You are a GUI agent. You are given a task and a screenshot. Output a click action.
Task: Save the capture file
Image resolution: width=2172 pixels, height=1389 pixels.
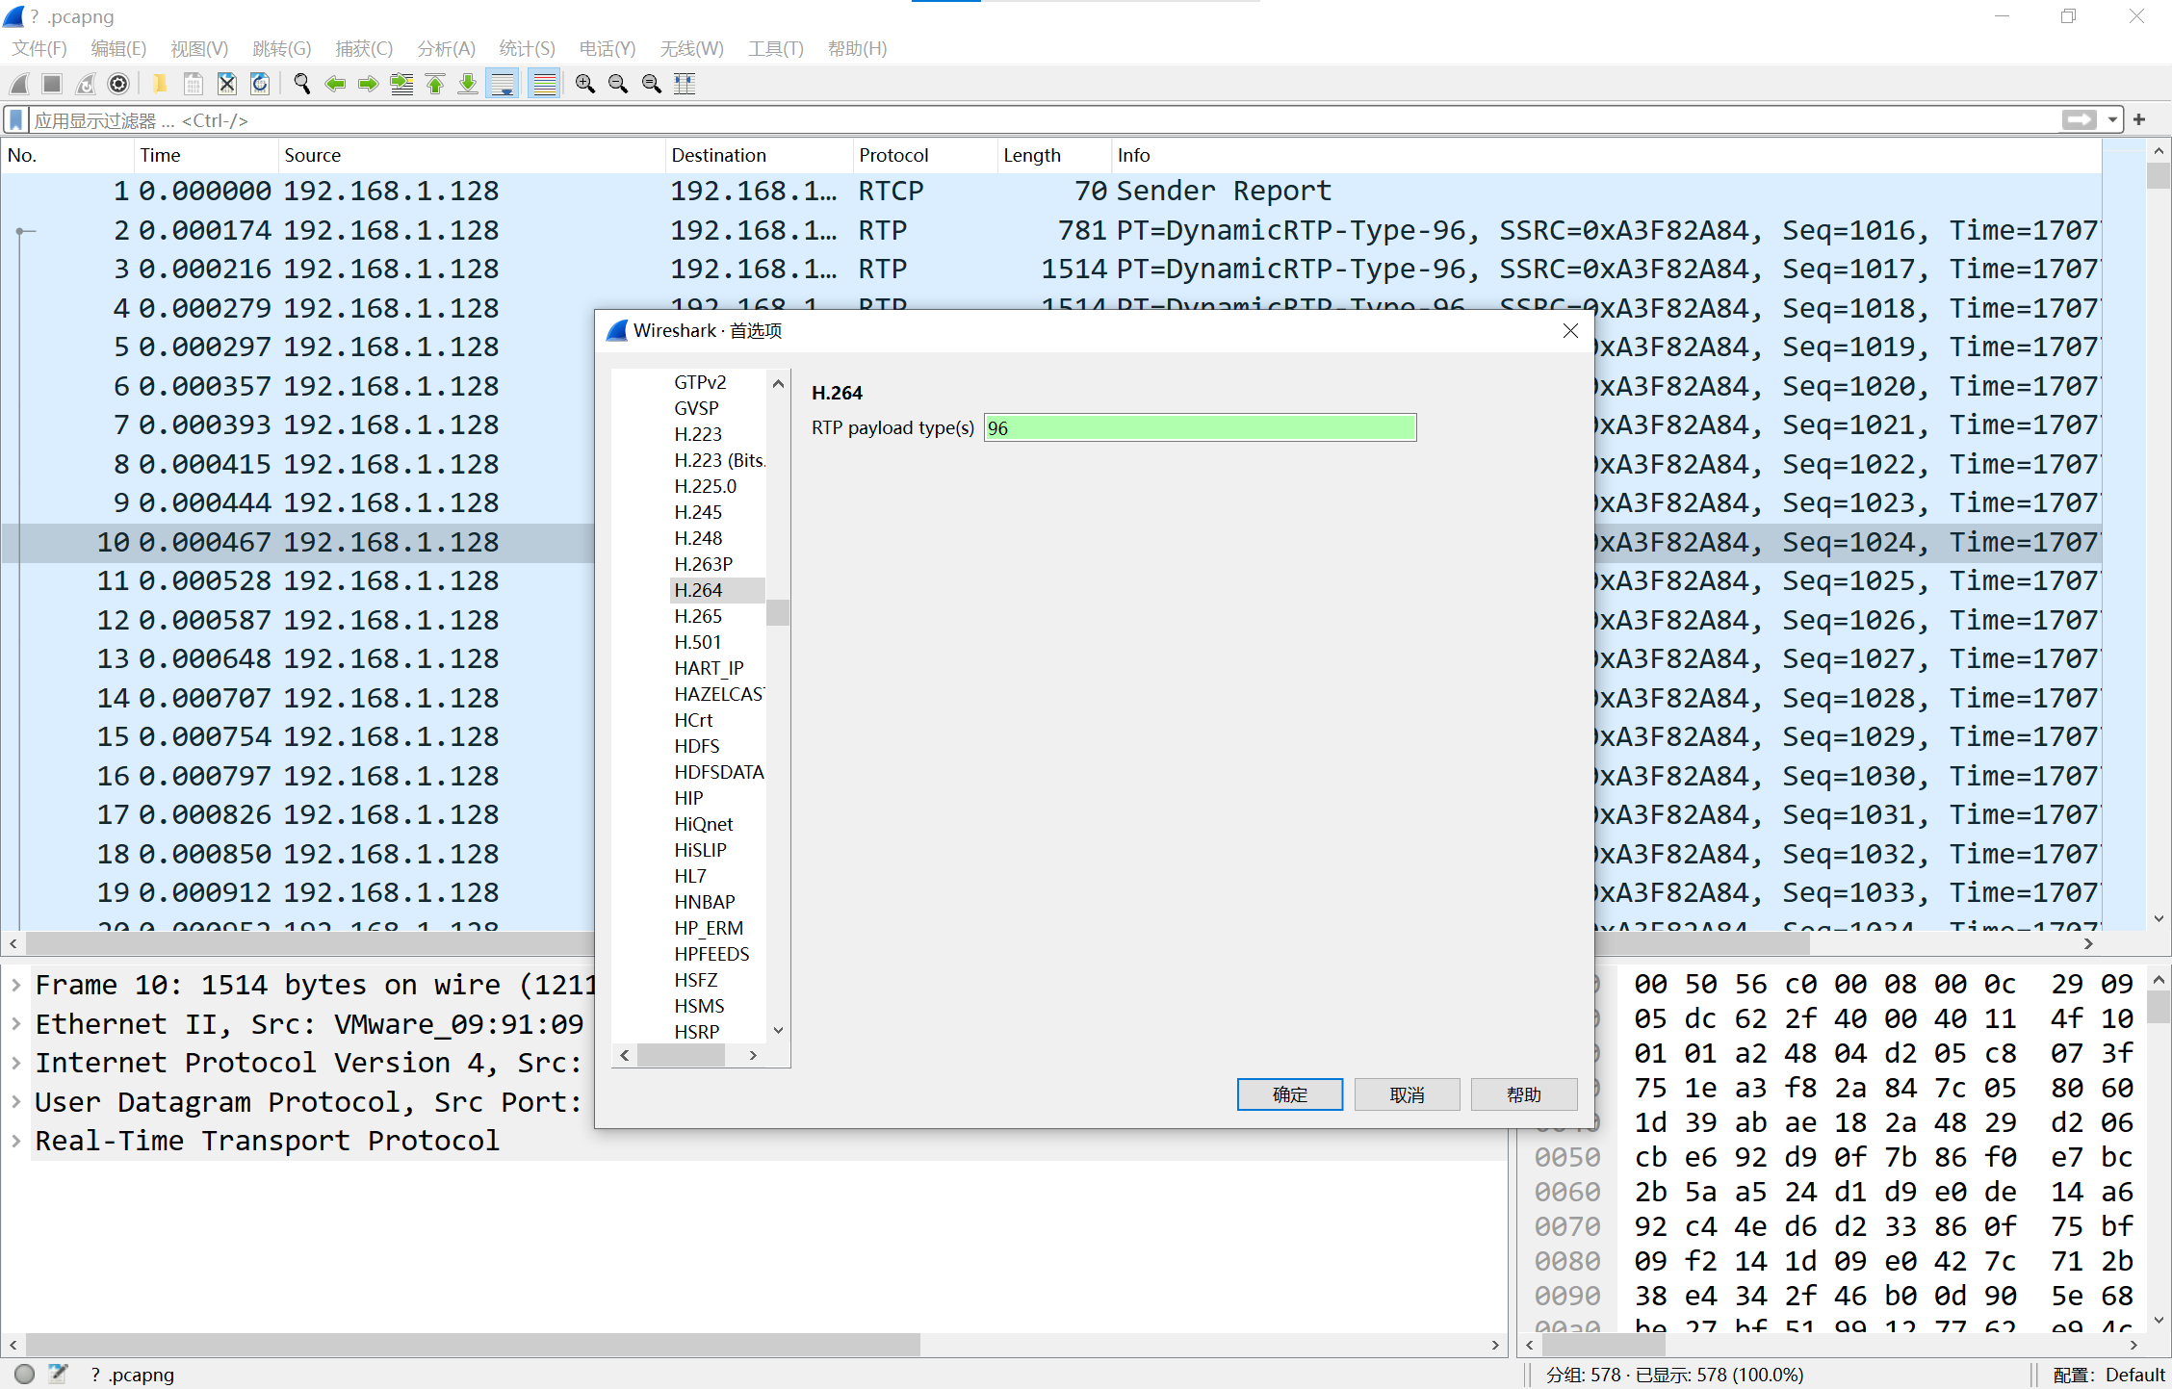click(194, 84)
